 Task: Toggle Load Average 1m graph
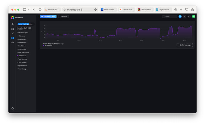pos(23,53)
